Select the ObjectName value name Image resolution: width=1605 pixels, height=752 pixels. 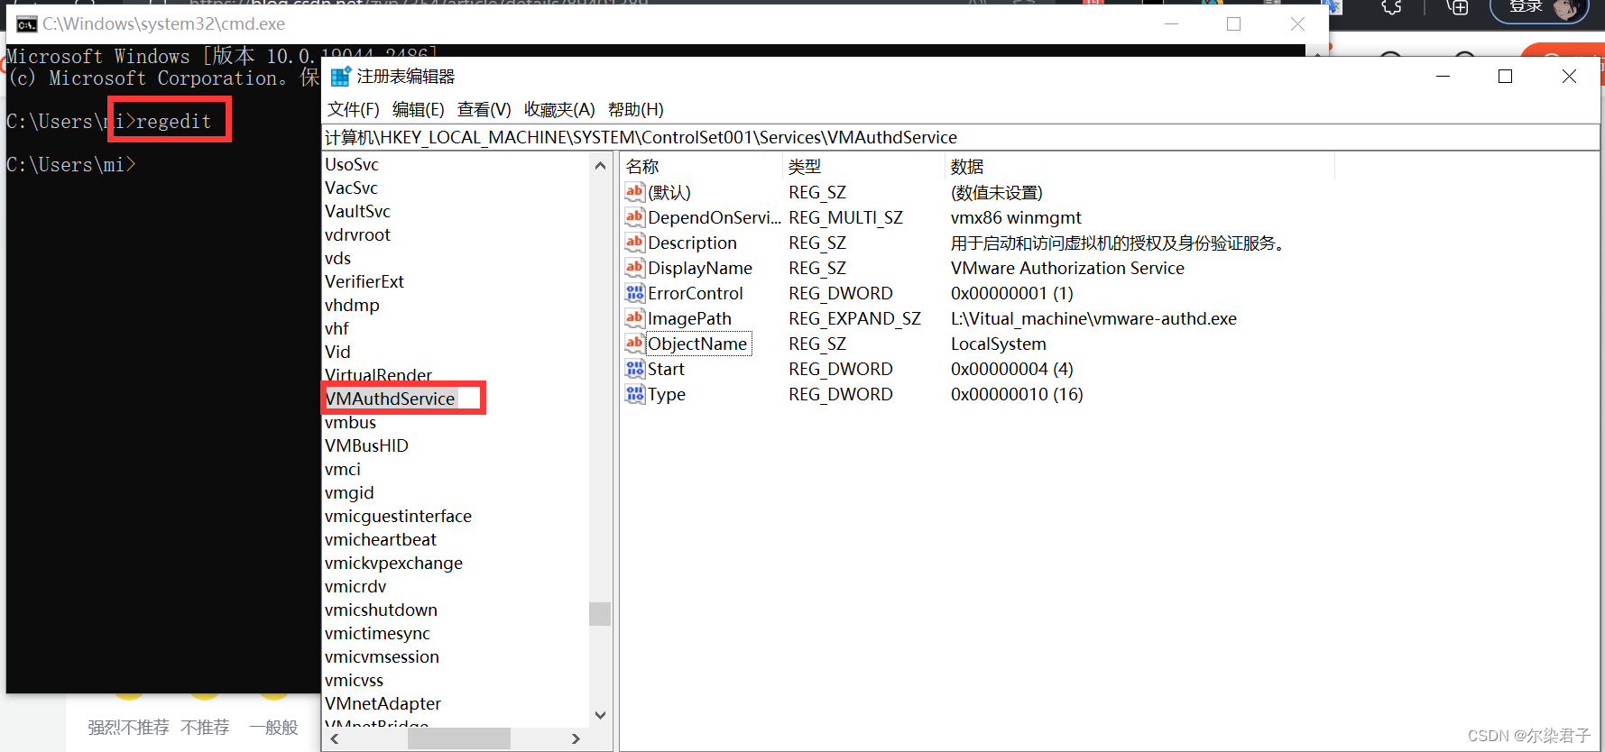[697, 344]
